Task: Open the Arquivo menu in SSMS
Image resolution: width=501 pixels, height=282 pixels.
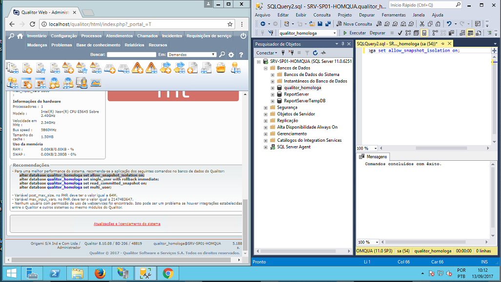Action: (262, 15)
